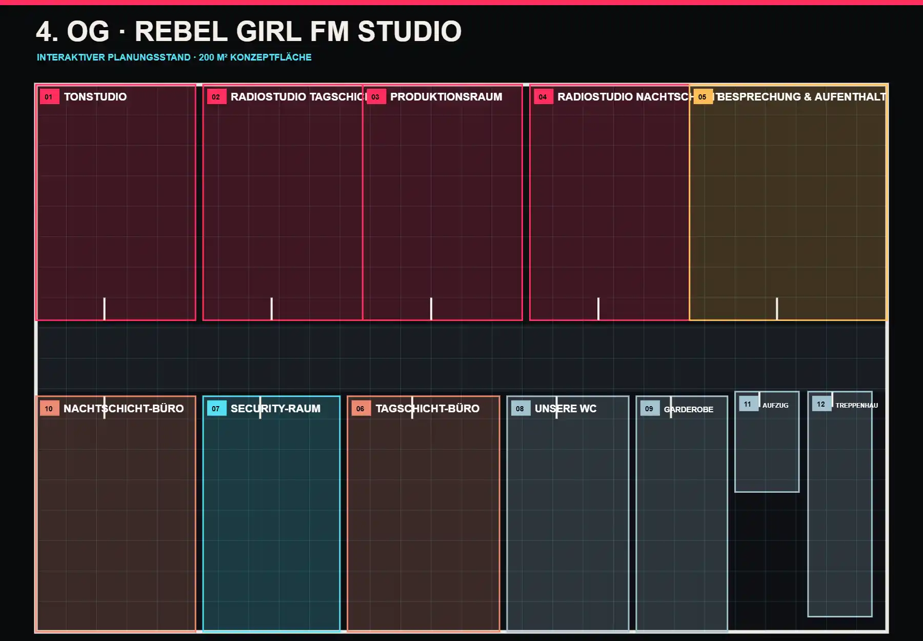Click the 01 badge of Tonstudio
Image resolution: width=923 pixels, height=641 pixels.
pyautogui.click(x=49, y=97)
